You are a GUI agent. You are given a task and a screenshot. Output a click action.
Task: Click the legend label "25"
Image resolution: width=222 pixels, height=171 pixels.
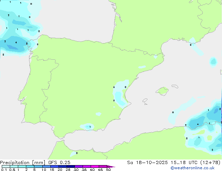coord(68,170)
